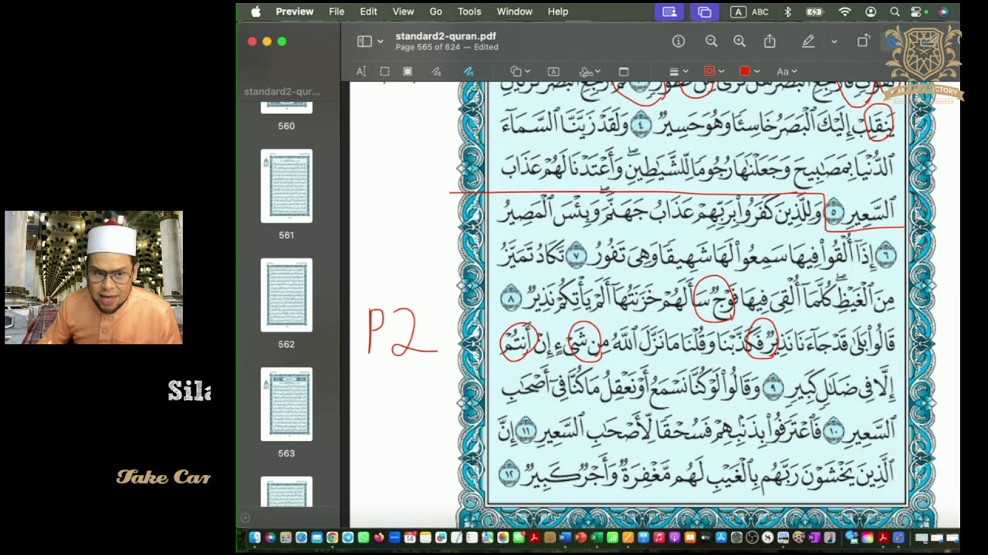Screen dimensions: 988x555
Task: Select the Redact tool
Action: pyautogui.click(x=408, y=72)
